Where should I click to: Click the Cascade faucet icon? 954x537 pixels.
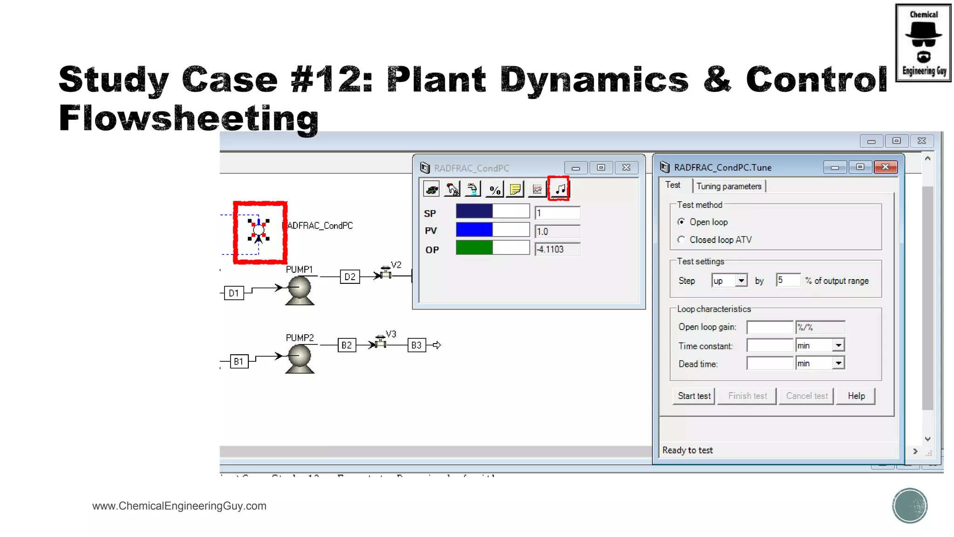pos(473,189)
